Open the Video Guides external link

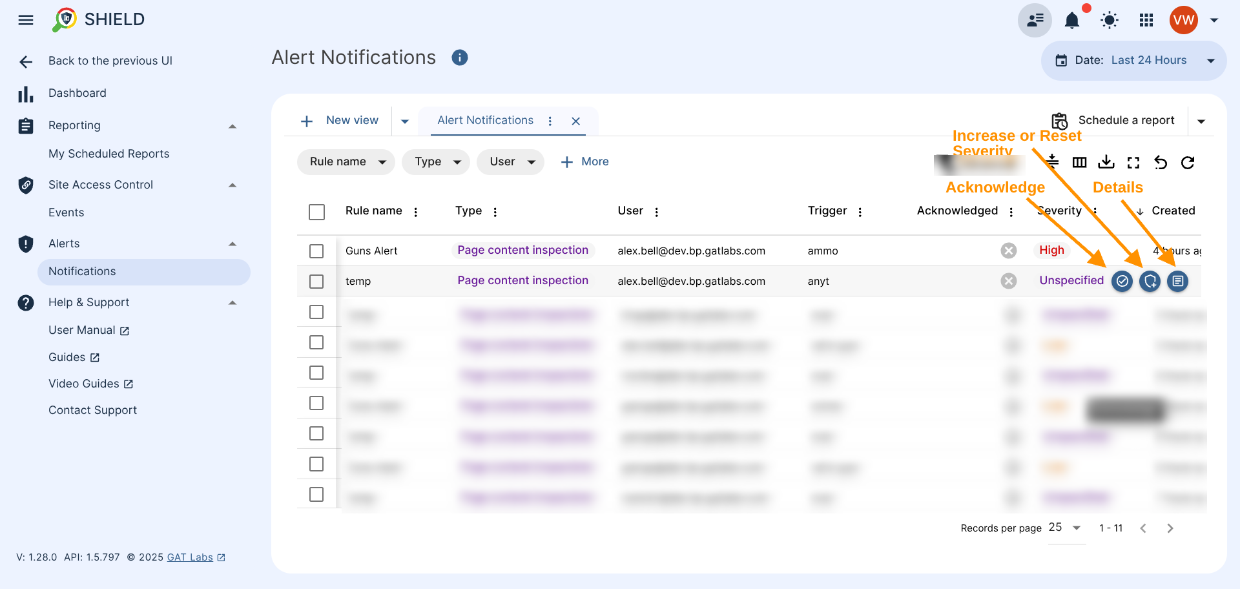[x=91, y=384]
